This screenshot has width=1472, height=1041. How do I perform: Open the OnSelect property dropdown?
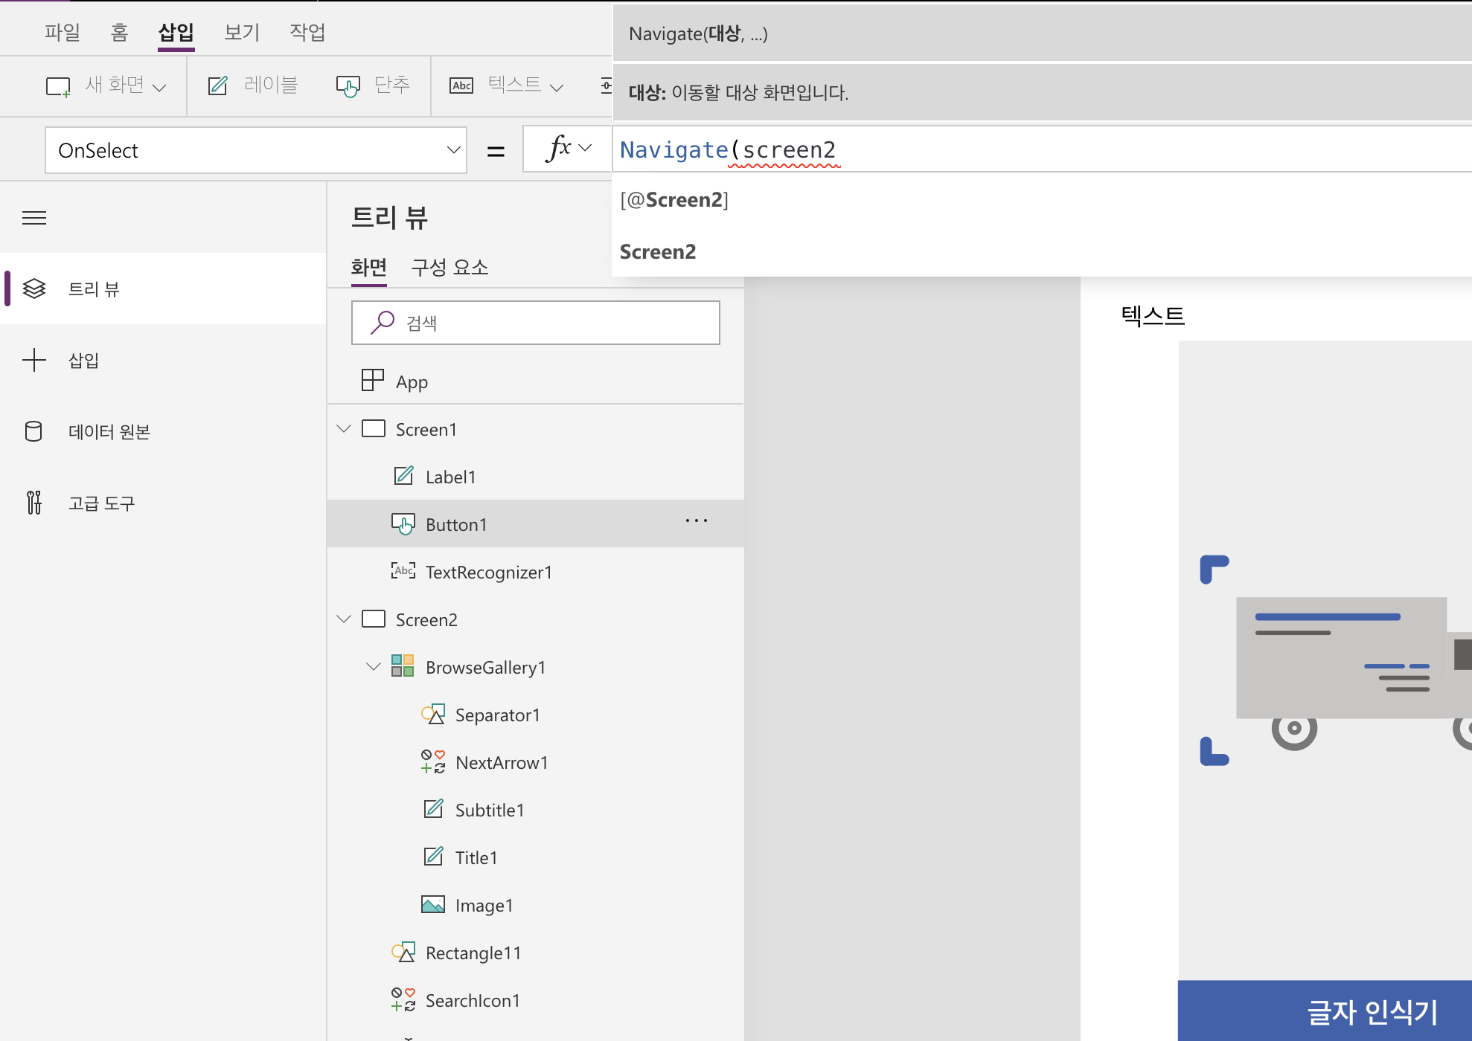click(452, 150)
